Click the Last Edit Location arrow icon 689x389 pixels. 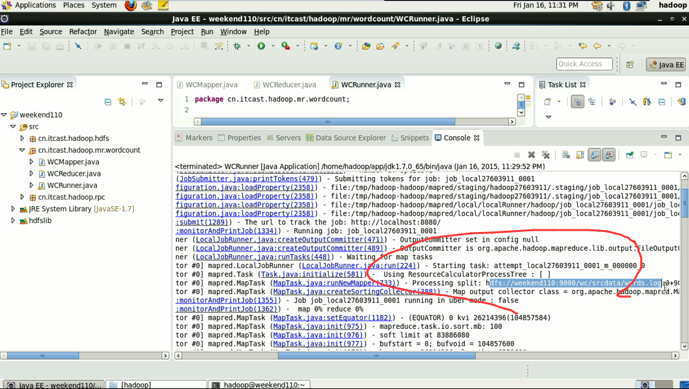582,46
